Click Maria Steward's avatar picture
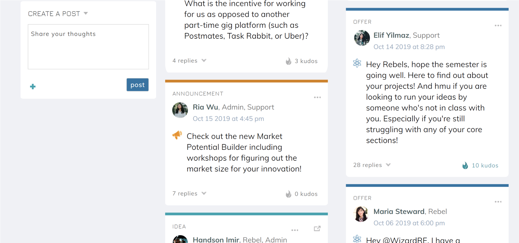This screenshot has width=519, height=243. (361, 214)
